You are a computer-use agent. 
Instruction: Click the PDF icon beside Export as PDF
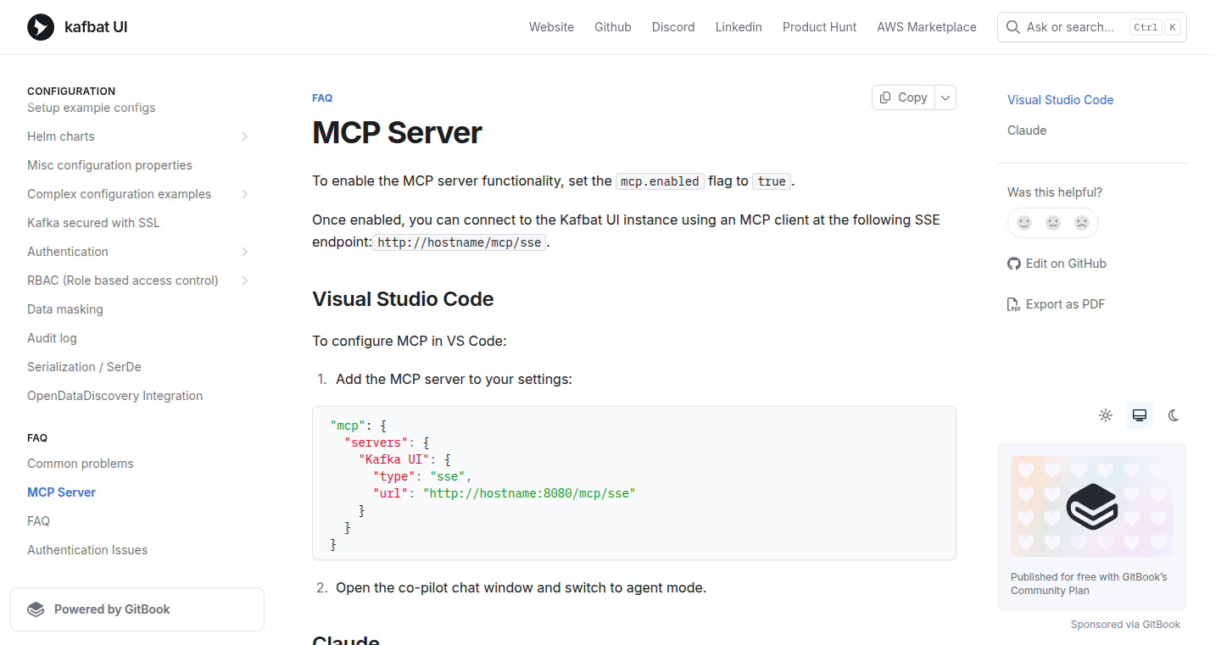[1014, 304]
